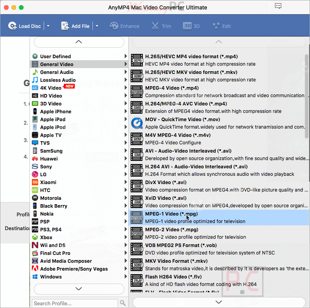Click the TVS monitor icon

click(x=35, y=143)
